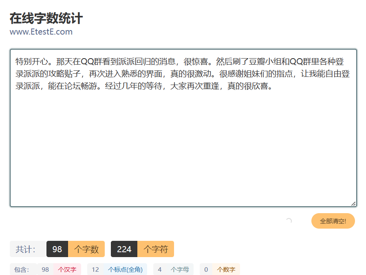
Task: Click the 个汉字 pink label
Action: [67, 269]
